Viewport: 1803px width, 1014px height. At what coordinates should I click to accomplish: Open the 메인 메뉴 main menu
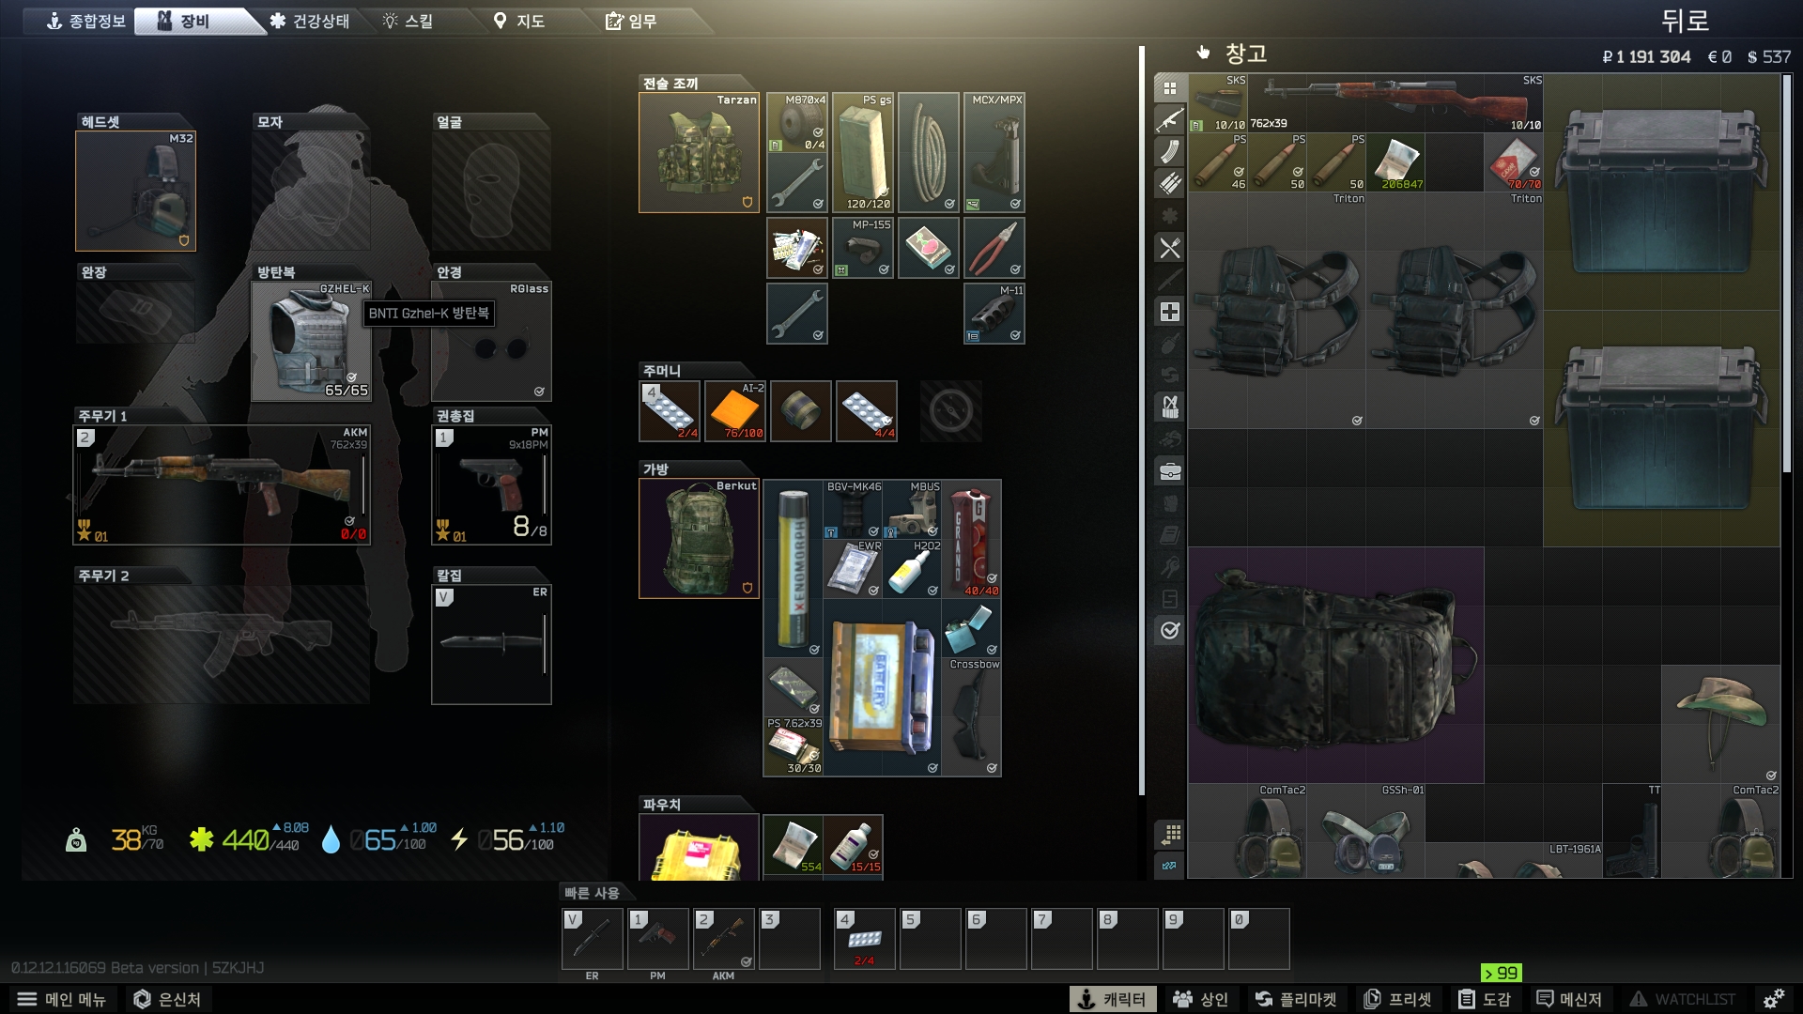pyautogui.click(x=62, y=999)
